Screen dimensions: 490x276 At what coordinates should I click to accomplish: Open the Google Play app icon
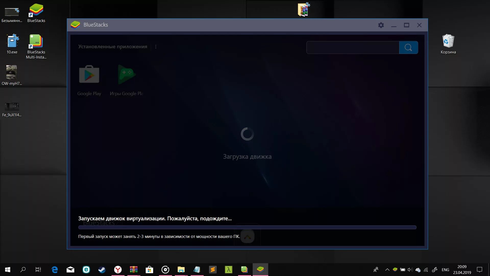tap(89, 75)
